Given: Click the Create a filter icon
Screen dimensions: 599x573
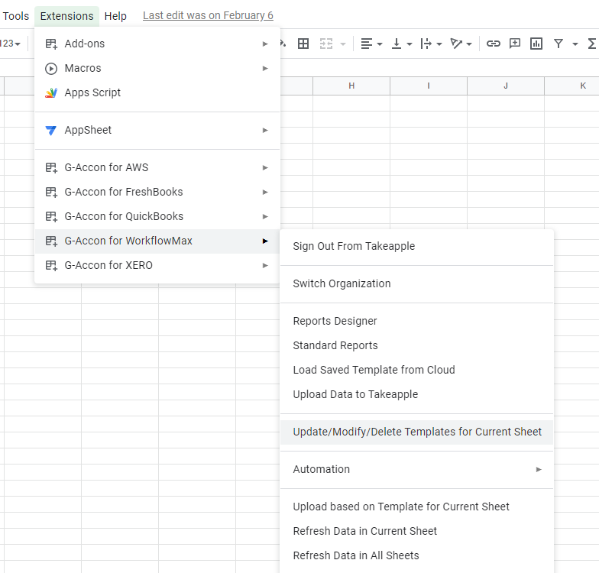Looking at the screenshot, I should click(x=558, y=44).
